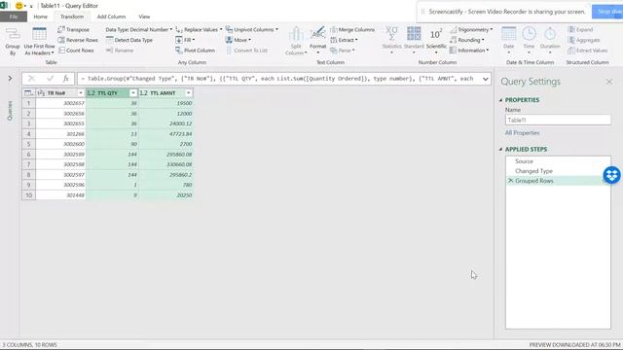
Task: Open the Move dropdown
Action: [x=238, y=40]
